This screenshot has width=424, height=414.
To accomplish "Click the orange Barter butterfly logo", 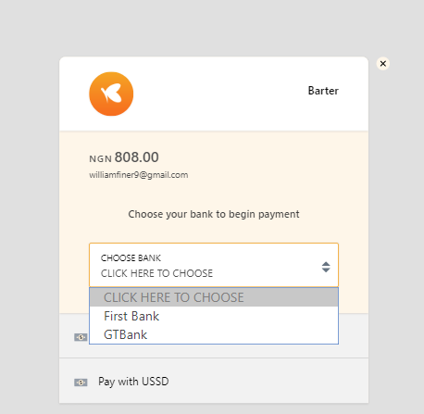I will coord(111,94).
